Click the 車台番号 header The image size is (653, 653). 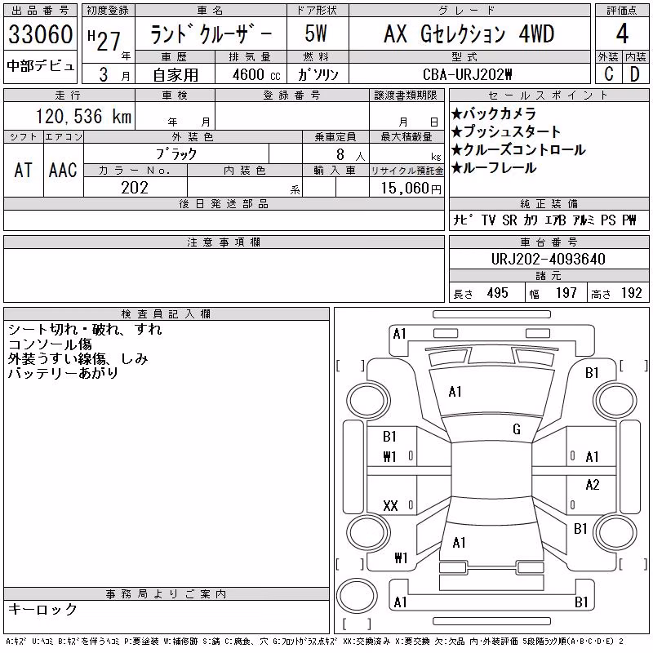point(549,242)
